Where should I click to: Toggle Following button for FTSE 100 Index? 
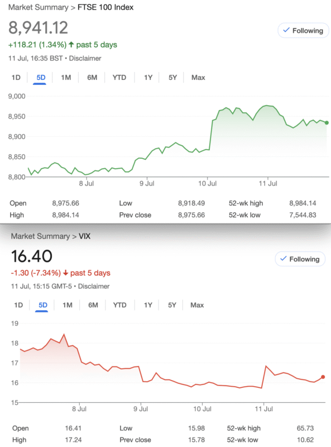pos(303,31)
